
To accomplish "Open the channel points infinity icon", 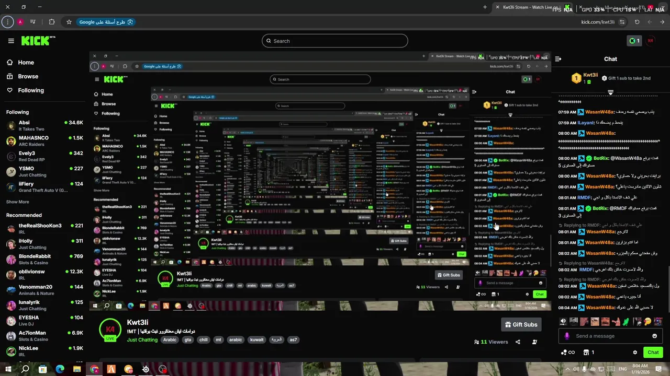I will [567, 352].
